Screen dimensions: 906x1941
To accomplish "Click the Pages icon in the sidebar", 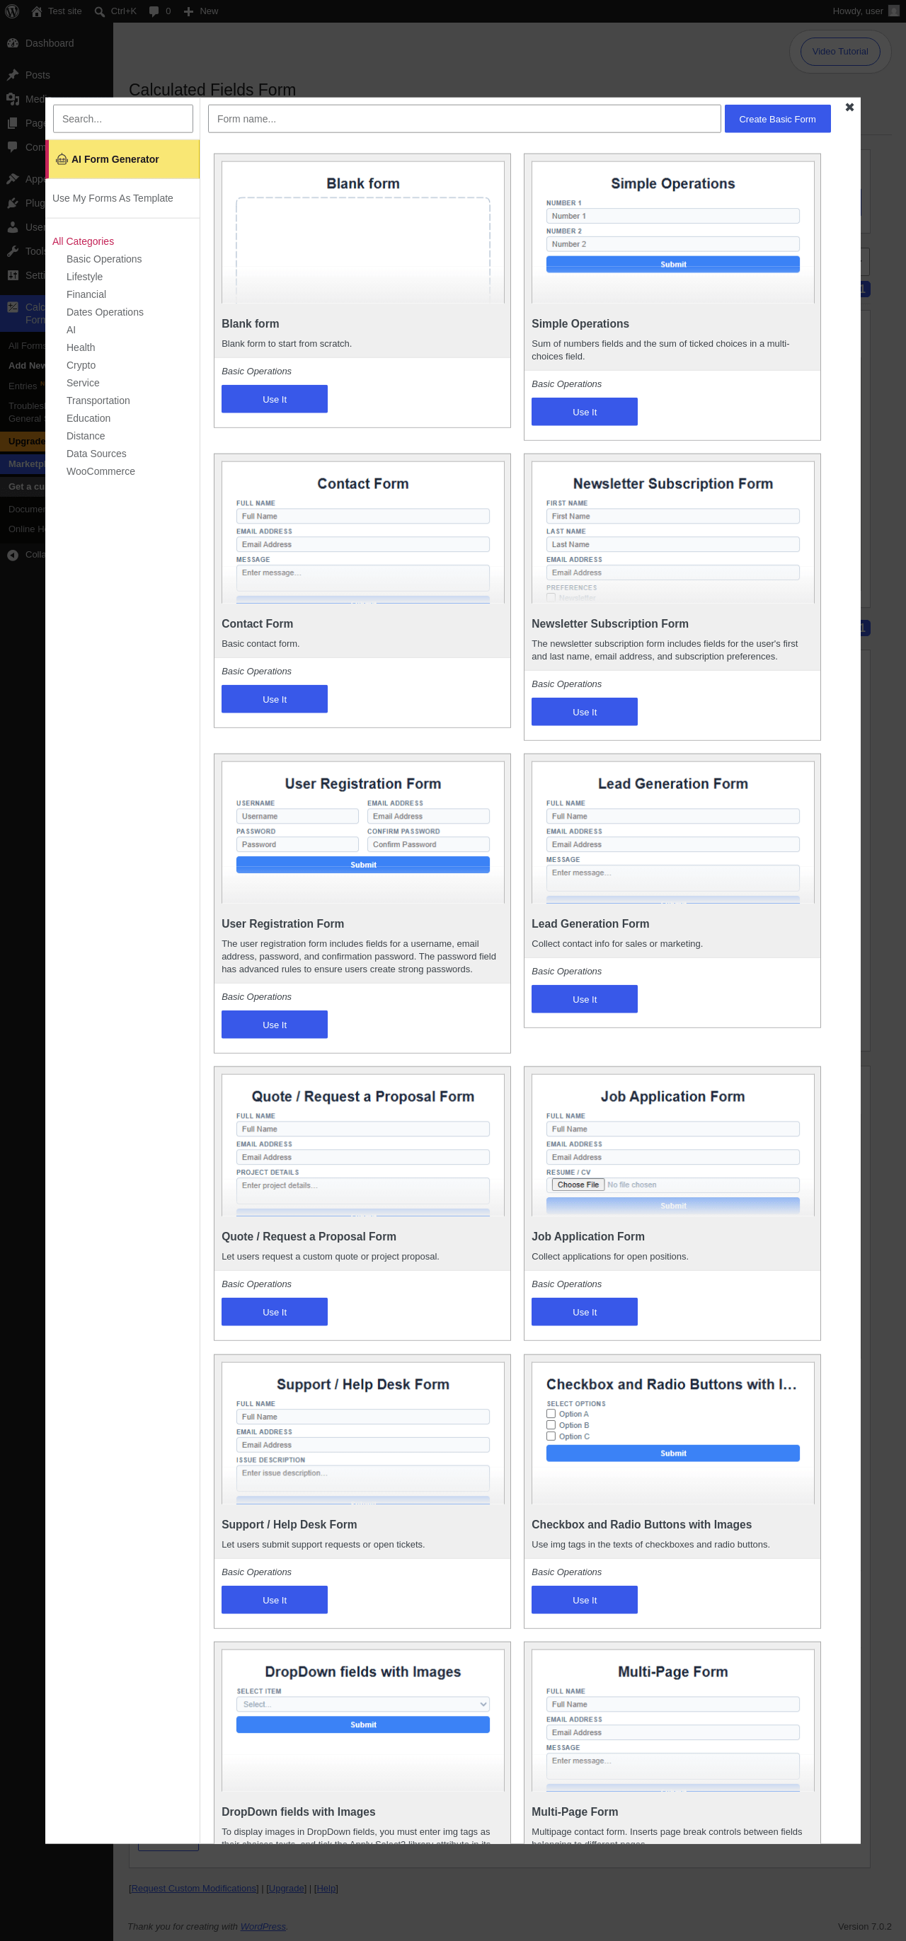I will pyautogui.click(x=13, y=123).
